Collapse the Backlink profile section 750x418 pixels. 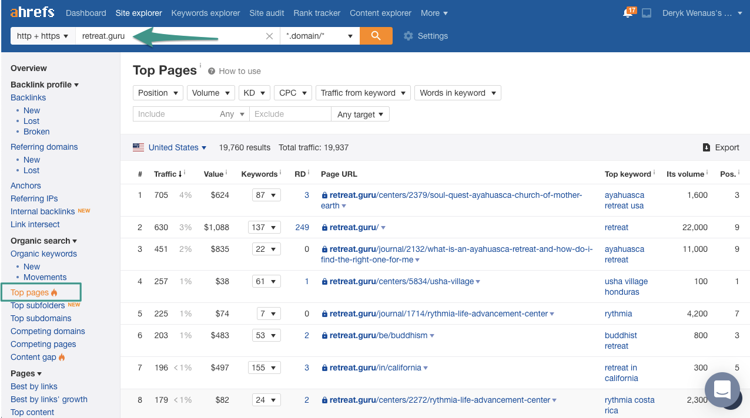click(45, 85)
